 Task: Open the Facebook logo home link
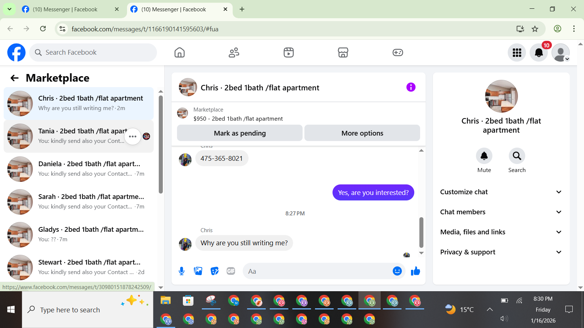tap(16, 52)
